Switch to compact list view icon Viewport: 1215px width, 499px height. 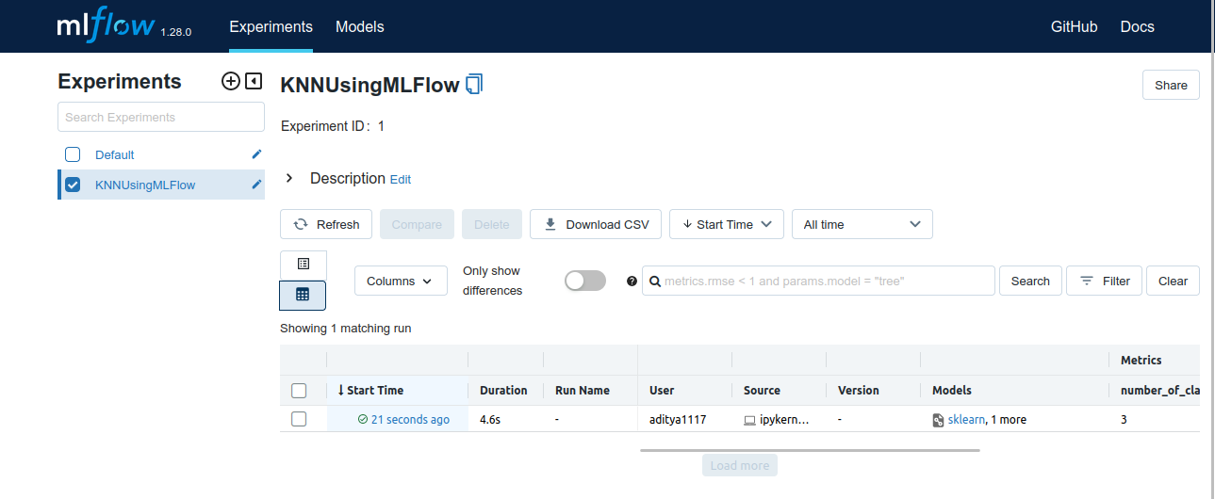[303, 265]
